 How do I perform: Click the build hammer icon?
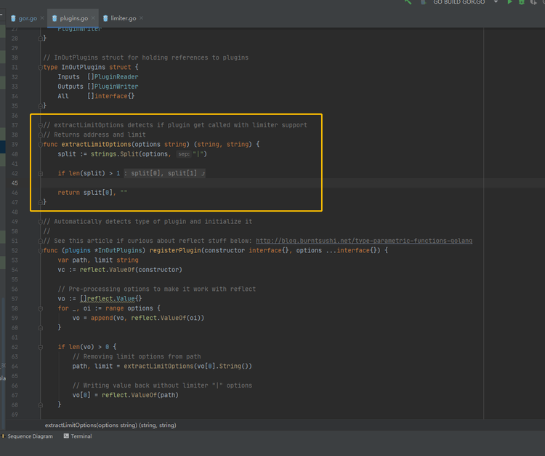pos(408,3)
